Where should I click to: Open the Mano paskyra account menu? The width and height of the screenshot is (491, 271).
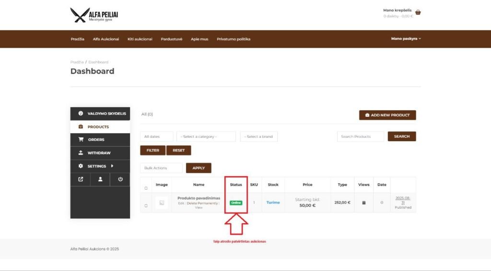click(406, 39)
